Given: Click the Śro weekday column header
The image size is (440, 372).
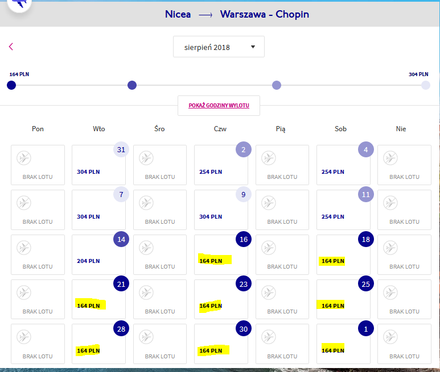Looking at the screenshot, I should [159, 129].
